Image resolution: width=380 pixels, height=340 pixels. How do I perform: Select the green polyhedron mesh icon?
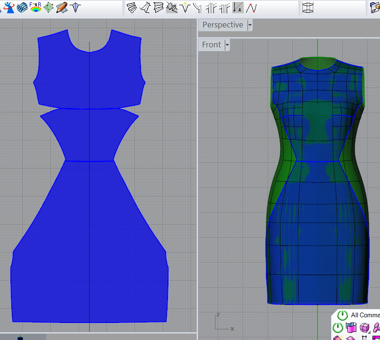click(x=48, y=8)
